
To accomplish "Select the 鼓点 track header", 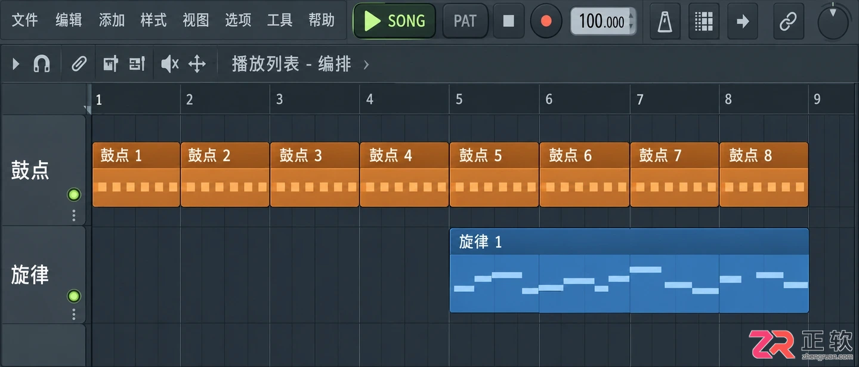I will click(x=43, y=170).
